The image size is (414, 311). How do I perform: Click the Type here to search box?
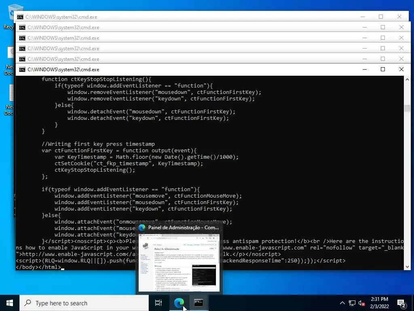(84, 303)
